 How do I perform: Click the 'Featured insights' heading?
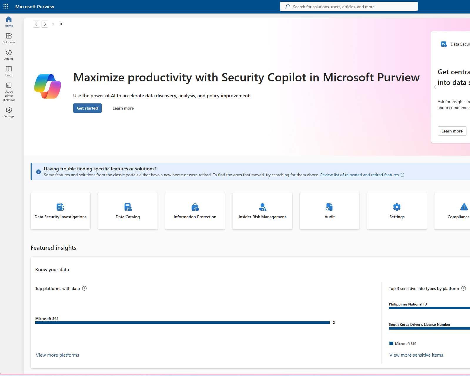(x=53, y=248)
